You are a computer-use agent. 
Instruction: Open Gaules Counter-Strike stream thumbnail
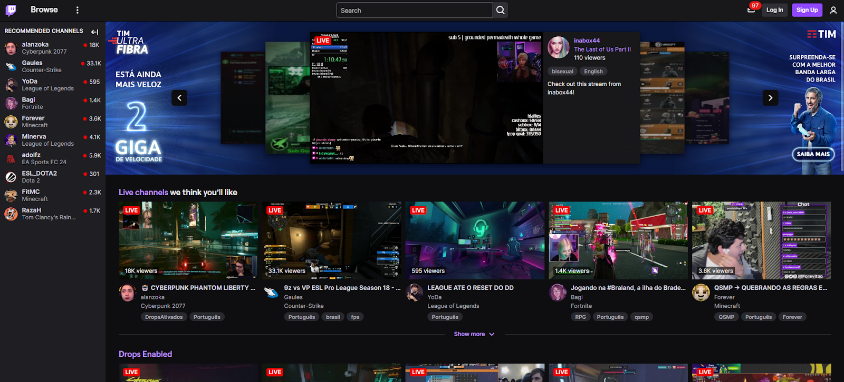pos(332,240)
